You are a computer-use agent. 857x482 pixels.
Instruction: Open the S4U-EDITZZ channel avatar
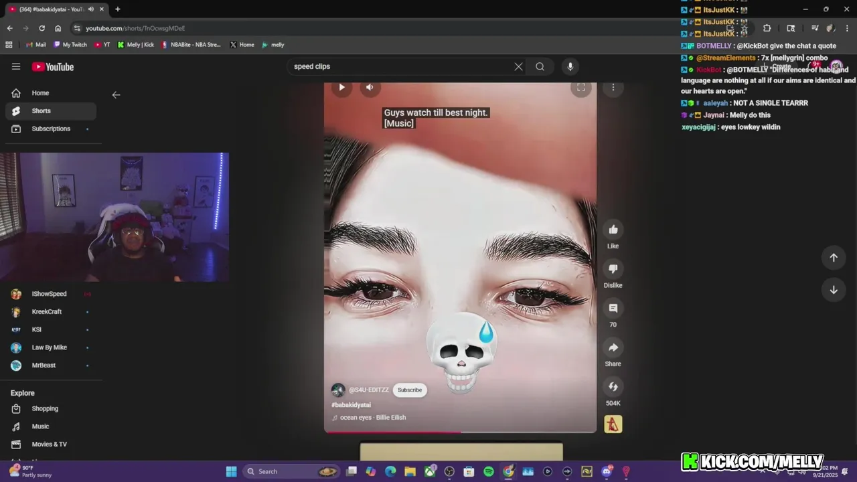(x=338, y=390)
